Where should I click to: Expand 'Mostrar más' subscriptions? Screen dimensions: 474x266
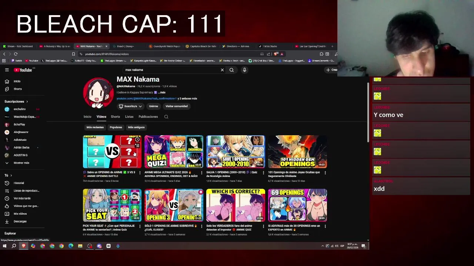[x=21, y=163]
